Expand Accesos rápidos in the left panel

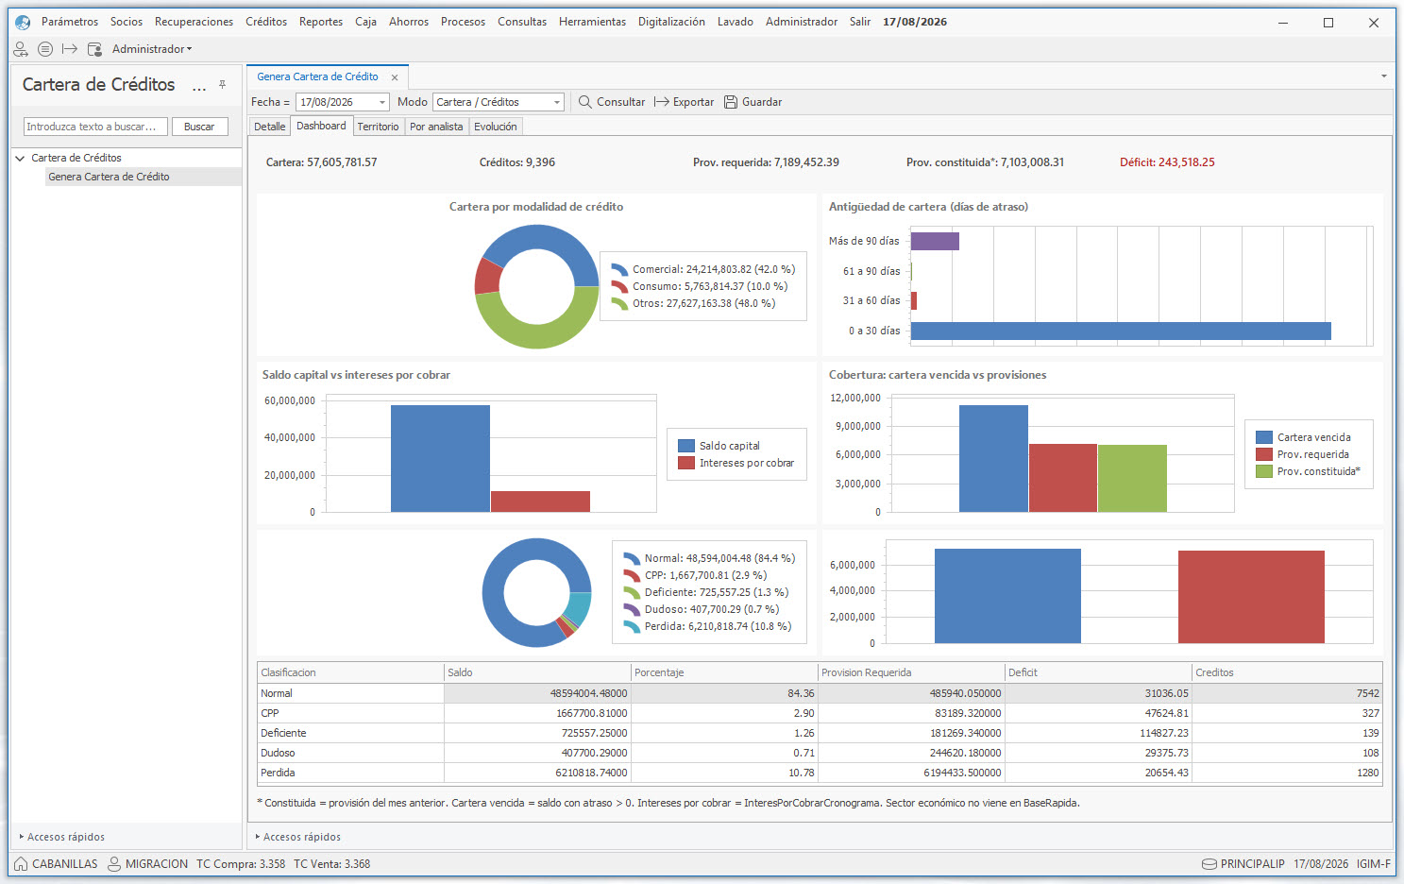coord(62,837)
